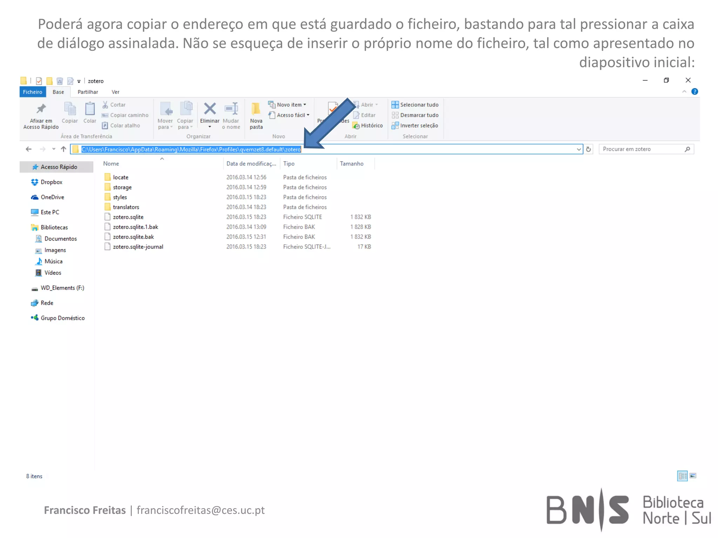Click the Eliminar delete icon
718x538 pixels.
coord(210,109)
